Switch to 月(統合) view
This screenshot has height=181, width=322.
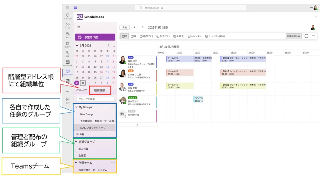click(x=179, y=36)
